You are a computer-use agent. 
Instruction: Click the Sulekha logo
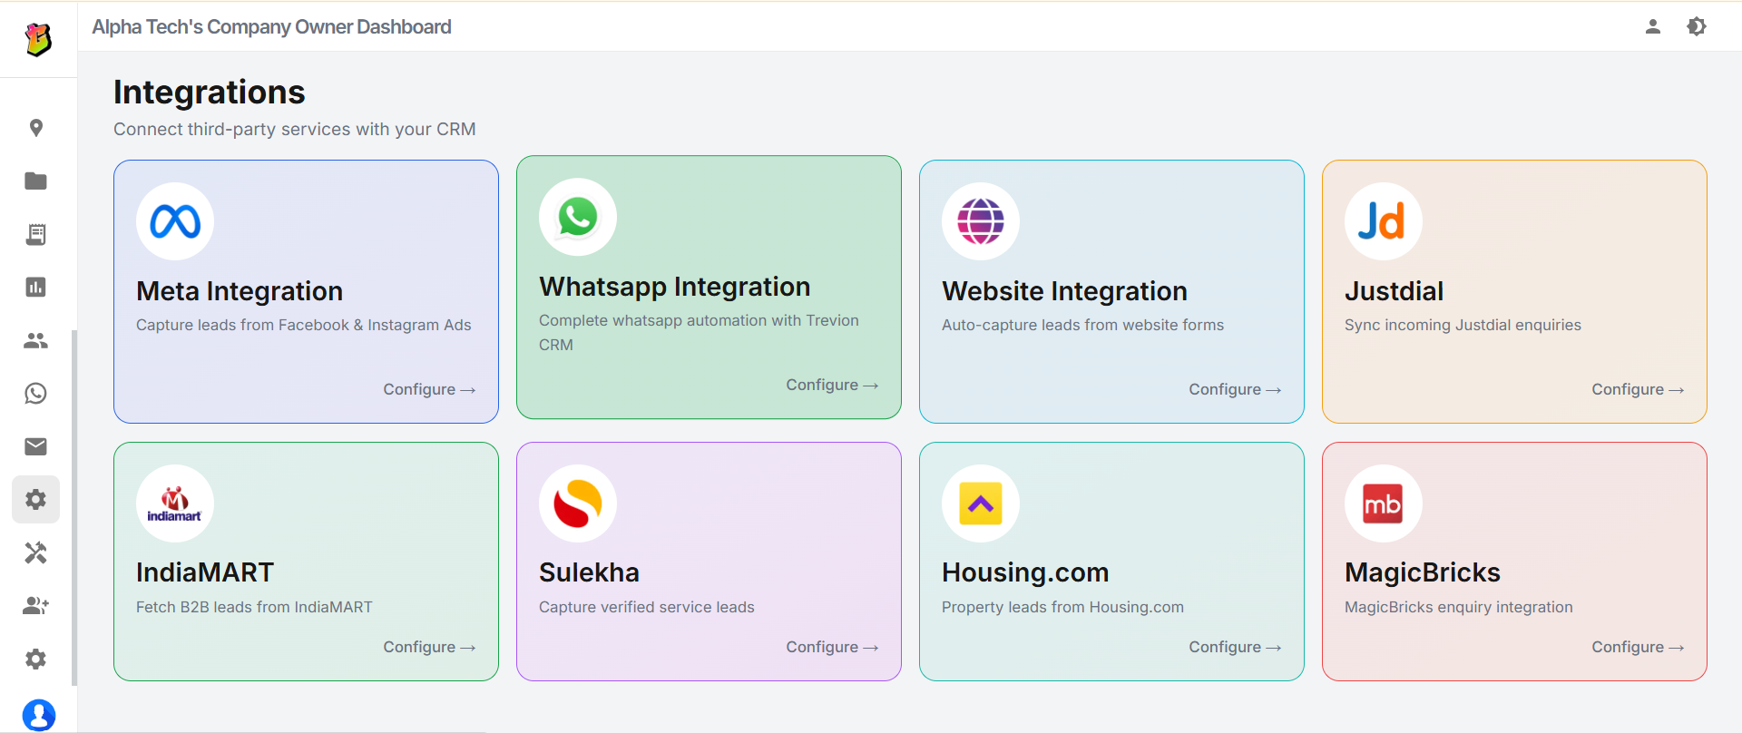click(x=578, y=503)
